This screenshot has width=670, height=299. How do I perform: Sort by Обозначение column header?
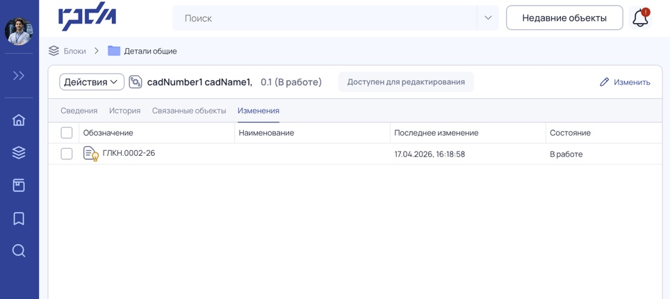[x=108, y=133]
